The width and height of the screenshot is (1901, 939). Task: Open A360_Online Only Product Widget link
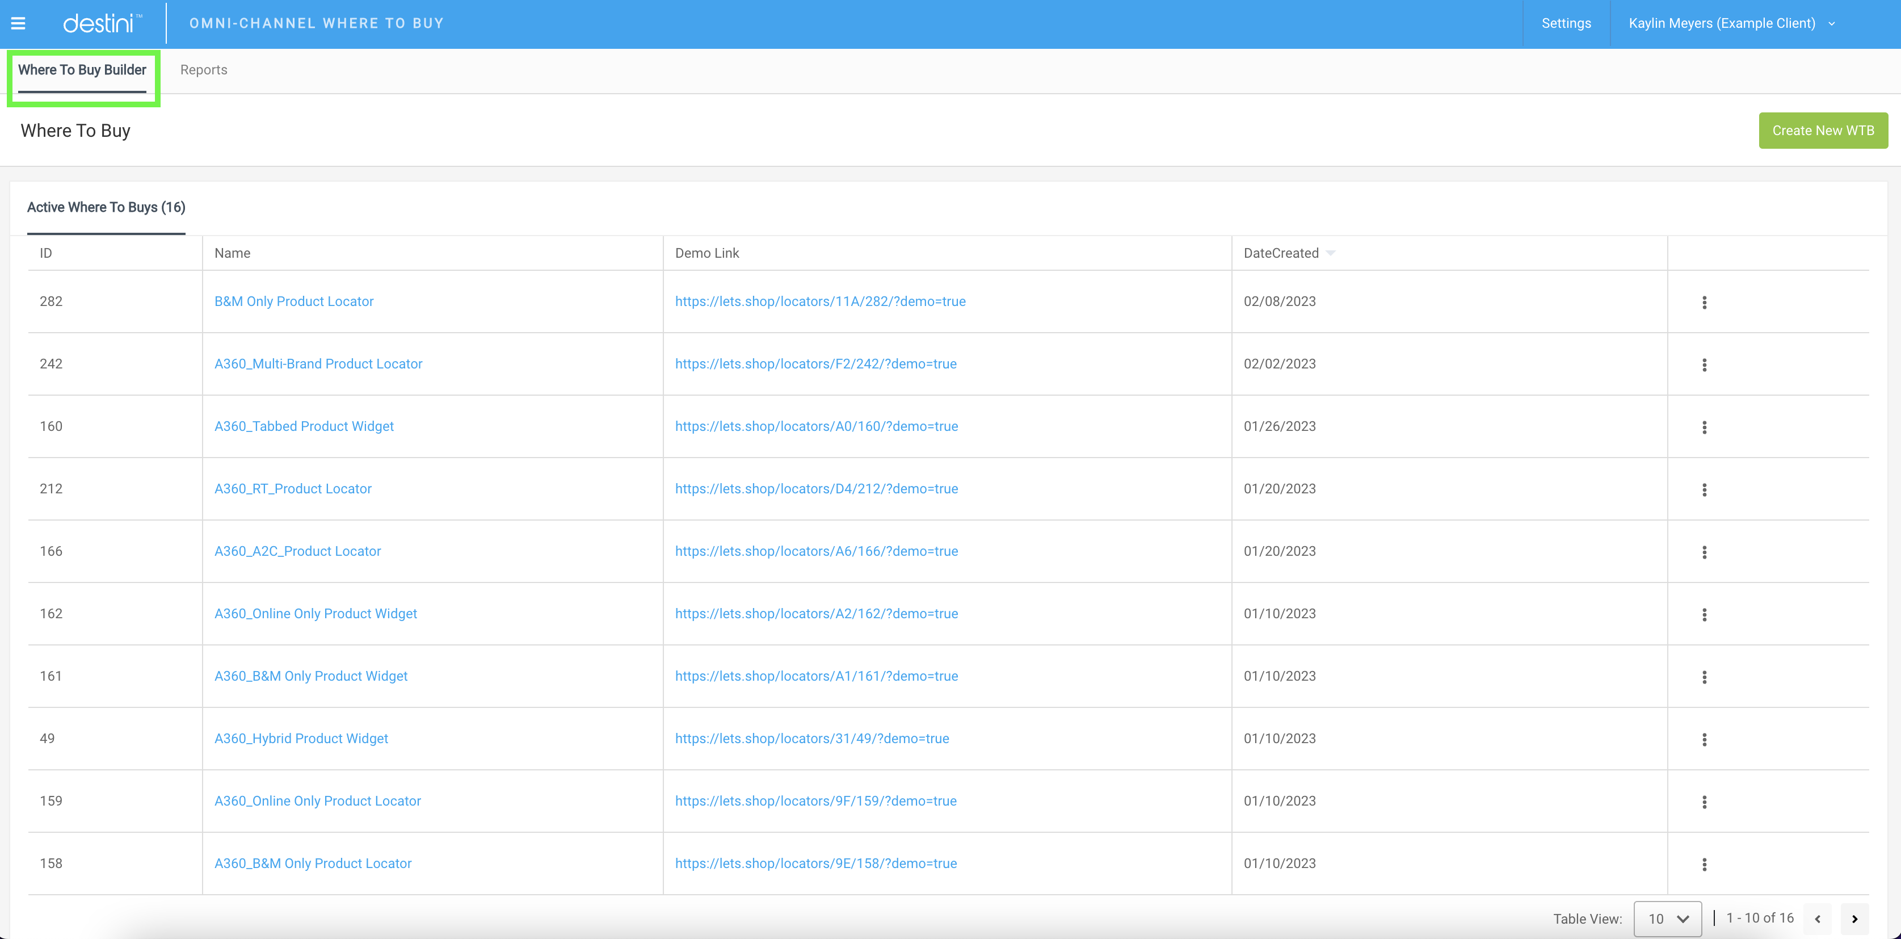(x=315, y=614)
